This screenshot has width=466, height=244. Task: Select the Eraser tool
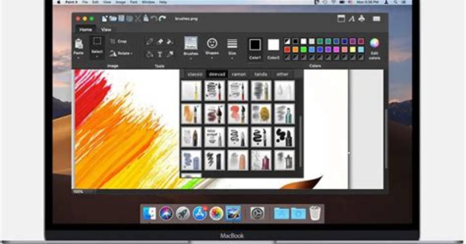pyautogui.click(x=160, y=42)
